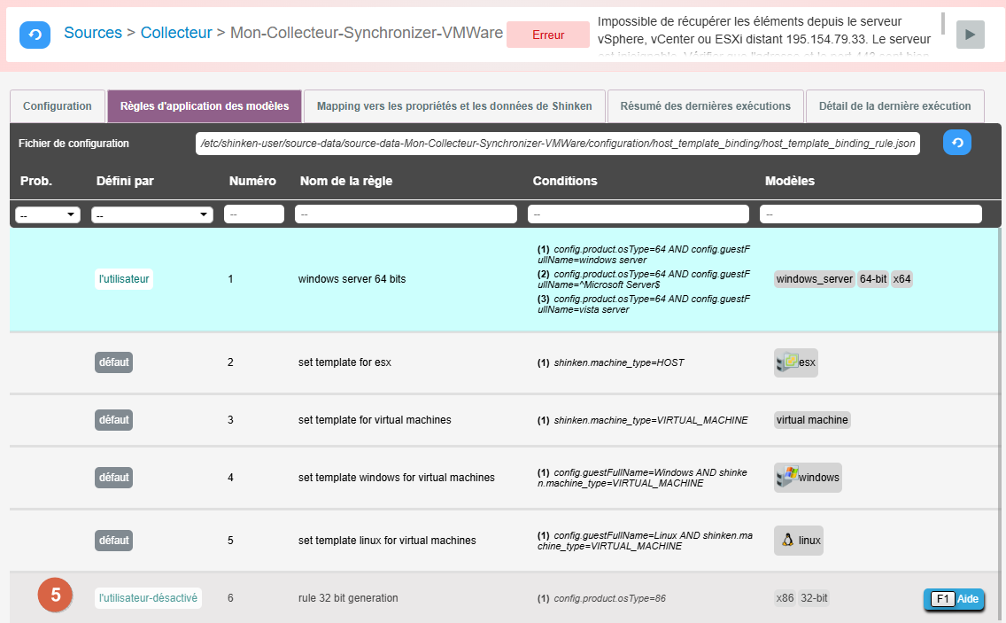This screenshot has height=623, width=1006.
Task: Focus the Nom de la règle filter field
Action: (x=406, y=214)
